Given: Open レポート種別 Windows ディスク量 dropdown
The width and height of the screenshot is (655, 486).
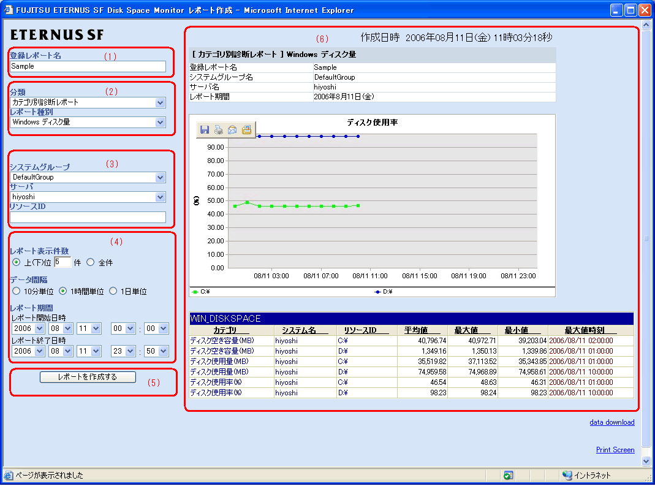Looking at the screenshot, I should click(x=161, y=122).
